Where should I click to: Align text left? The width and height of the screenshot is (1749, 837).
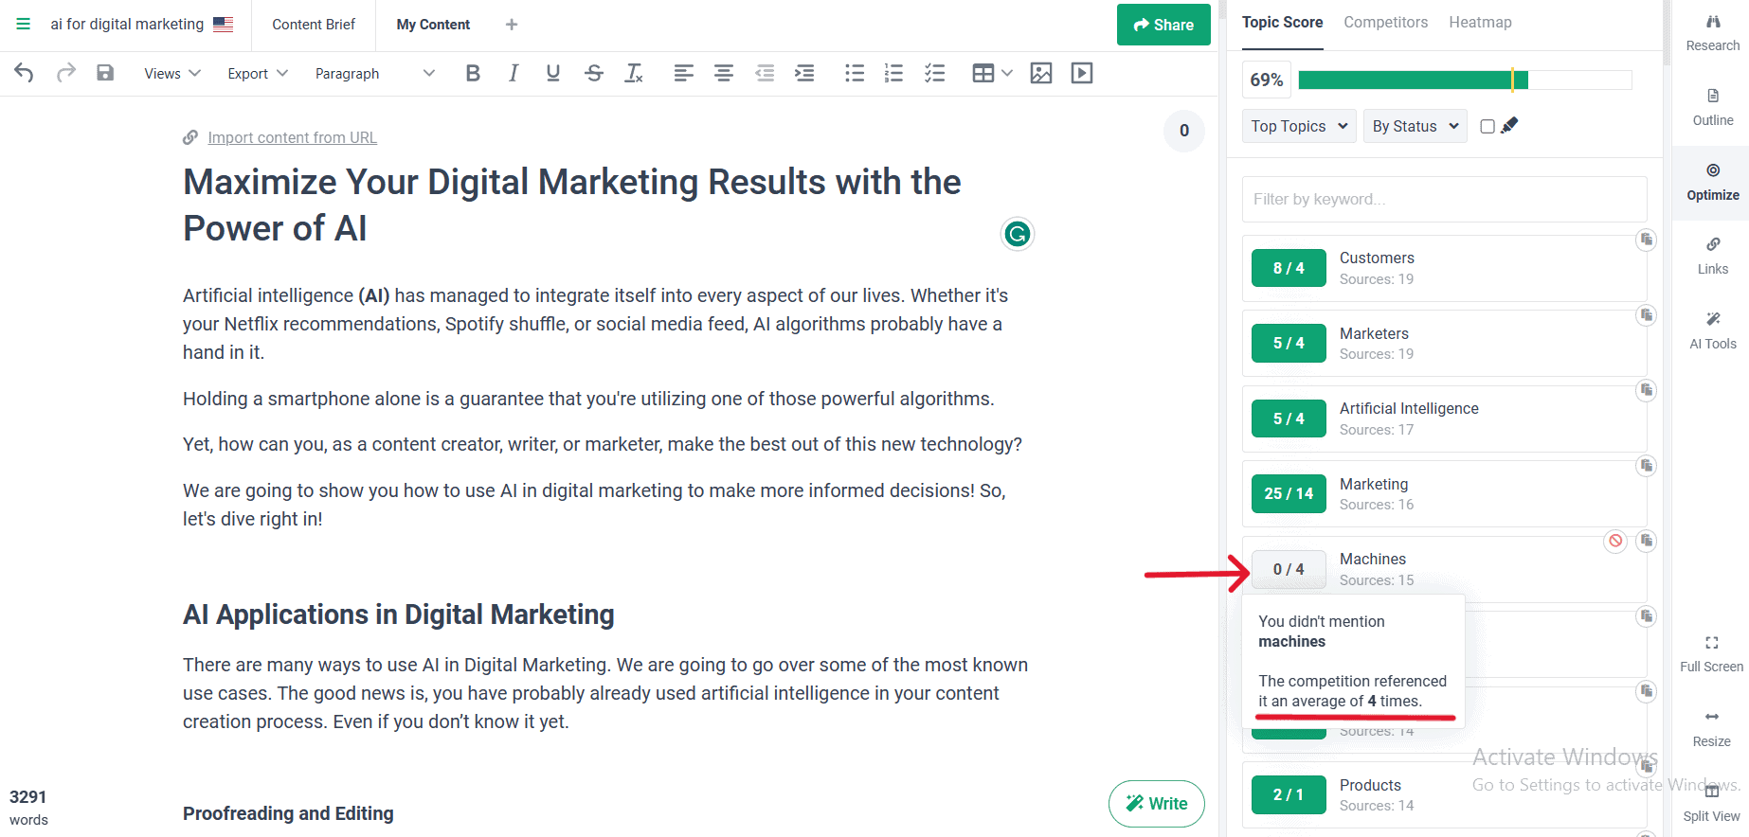pos(683,73)
